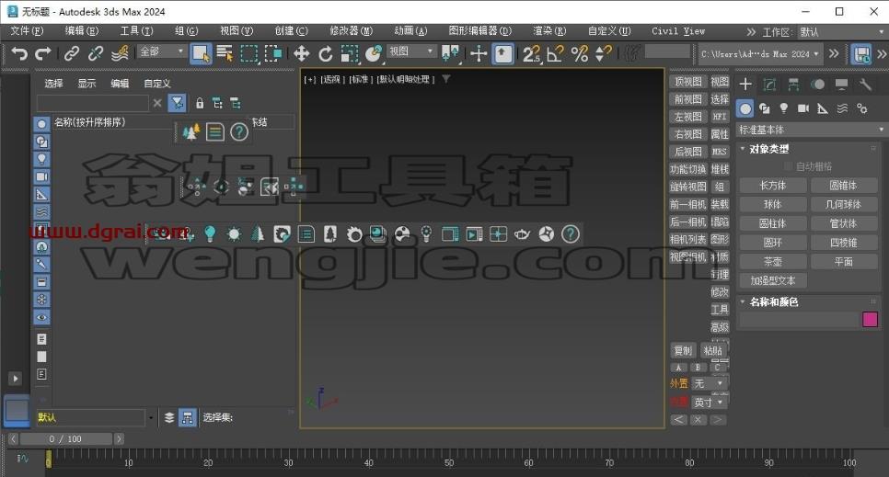This screenshot has width=889, height=477.
Task: Open the 渲染(R) menu
Action: [549, 31]
